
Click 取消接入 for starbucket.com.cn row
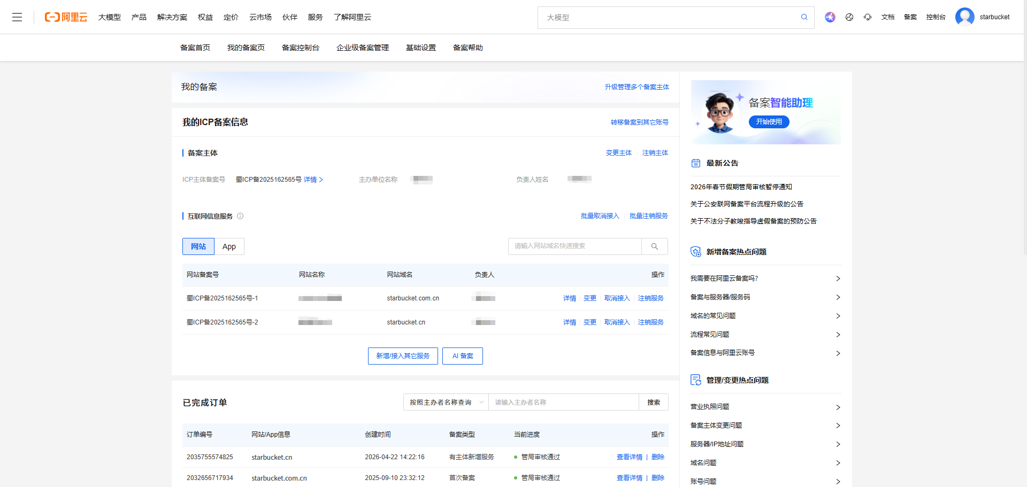[x=617, y=298]
